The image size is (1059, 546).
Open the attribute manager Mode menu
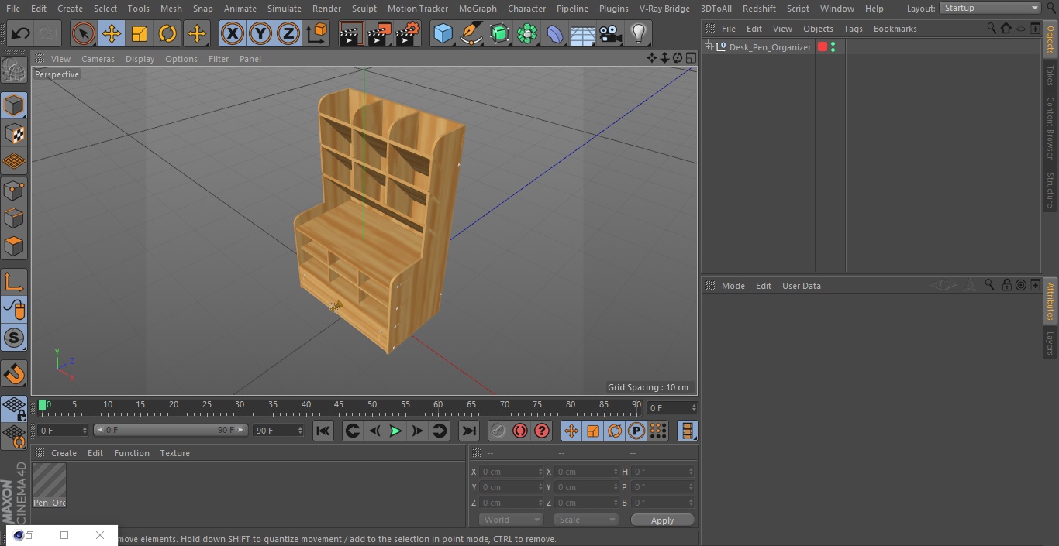733,286
